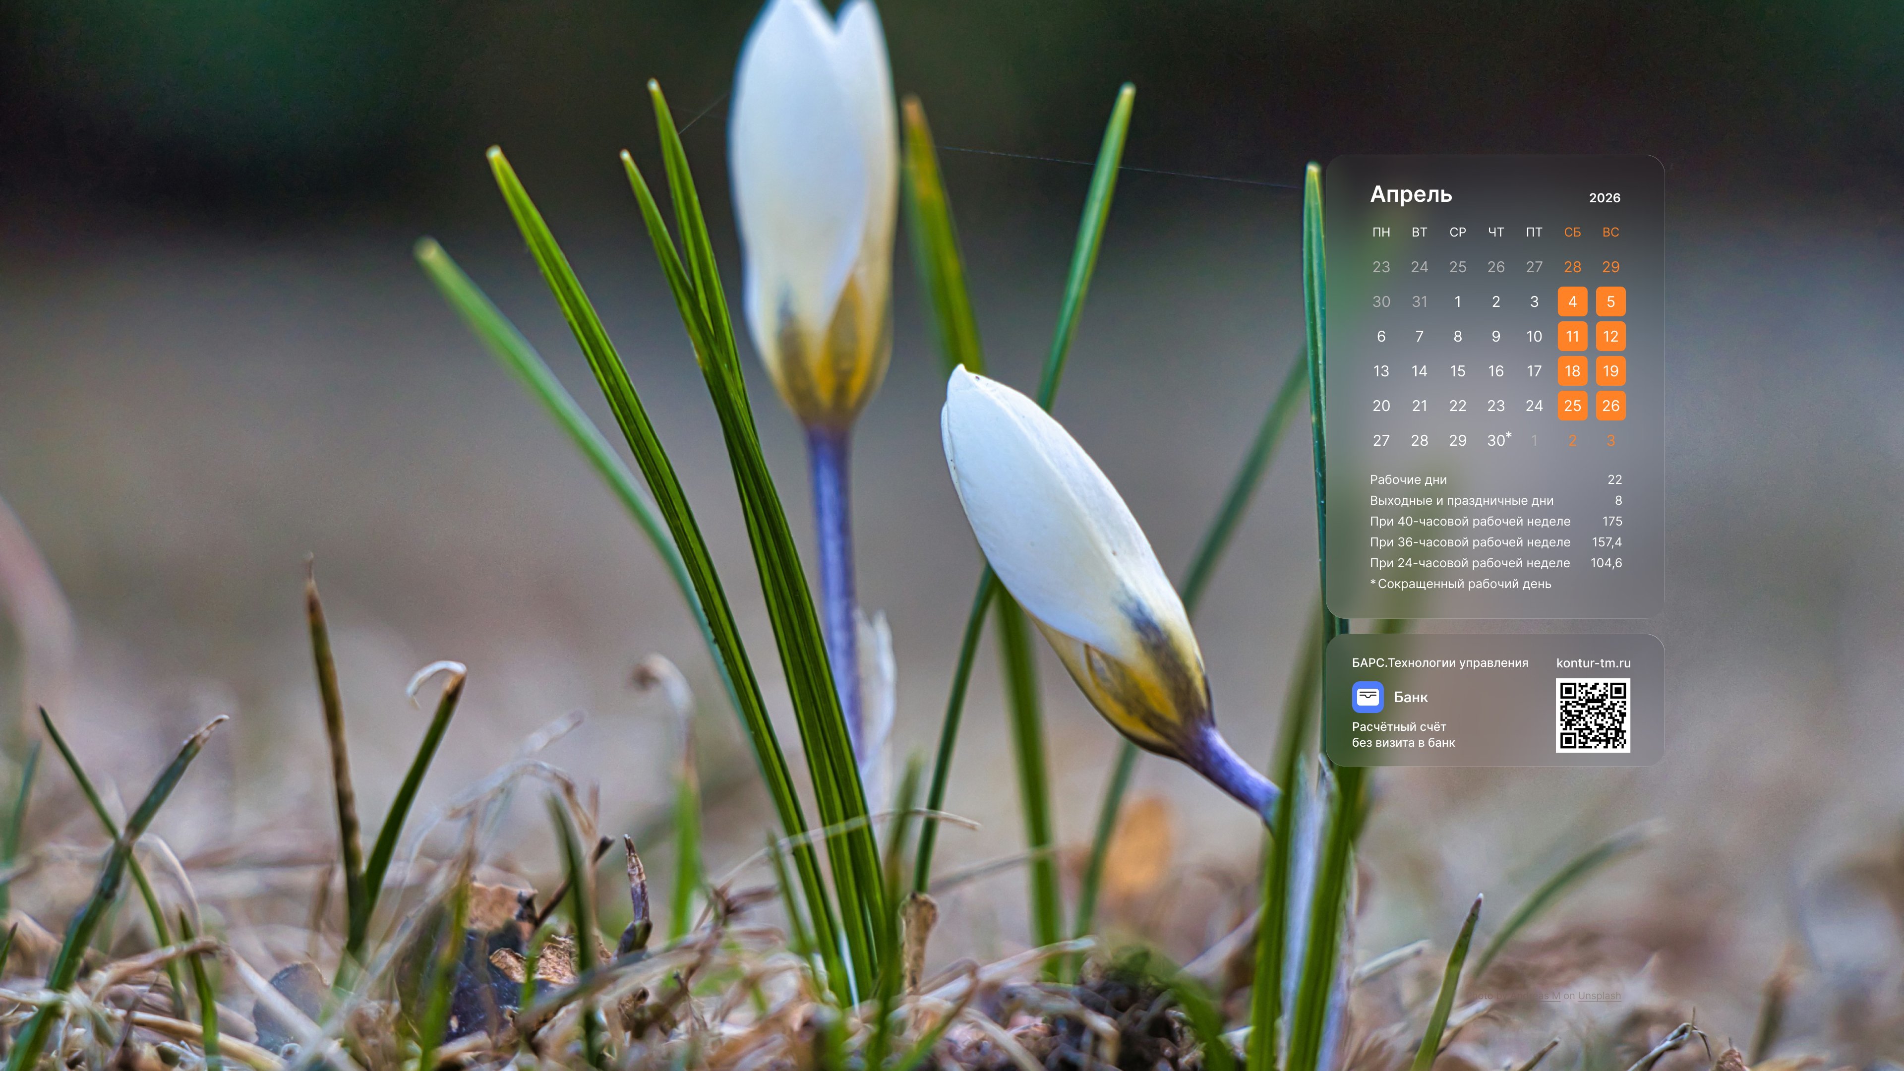The width and height of the screenshot is (1904, 1071).
Task: Select orange date 19 in calendar
Action: tap(1610, 371)
